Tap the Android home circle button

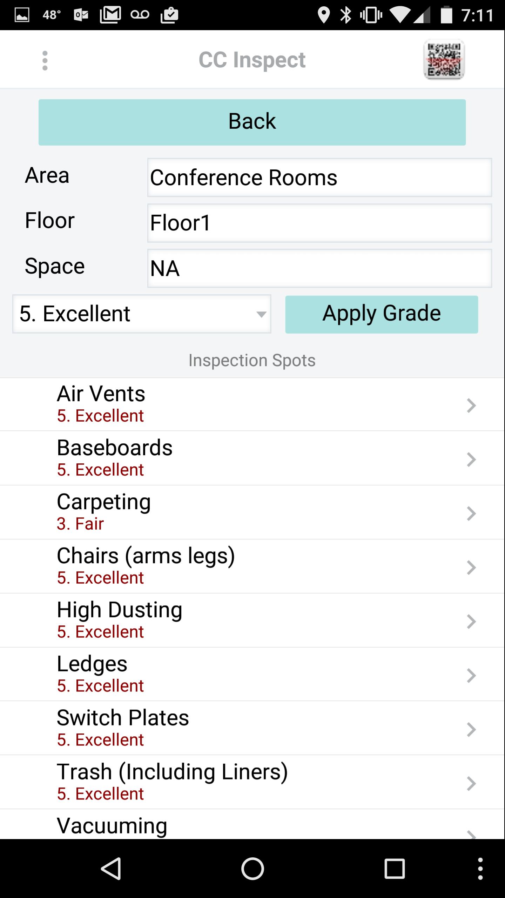(252, 869)
